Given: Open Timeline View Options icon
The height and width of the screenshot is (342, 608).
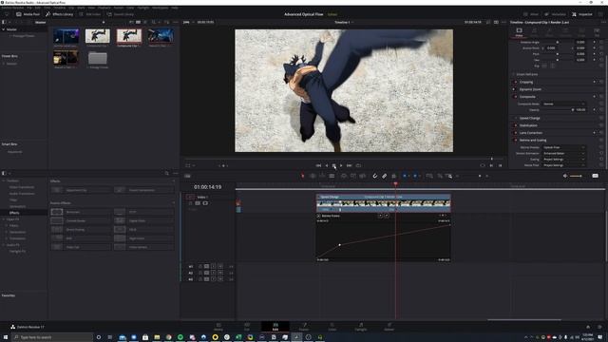Looking at the screenshot, I should pos(187,176).
